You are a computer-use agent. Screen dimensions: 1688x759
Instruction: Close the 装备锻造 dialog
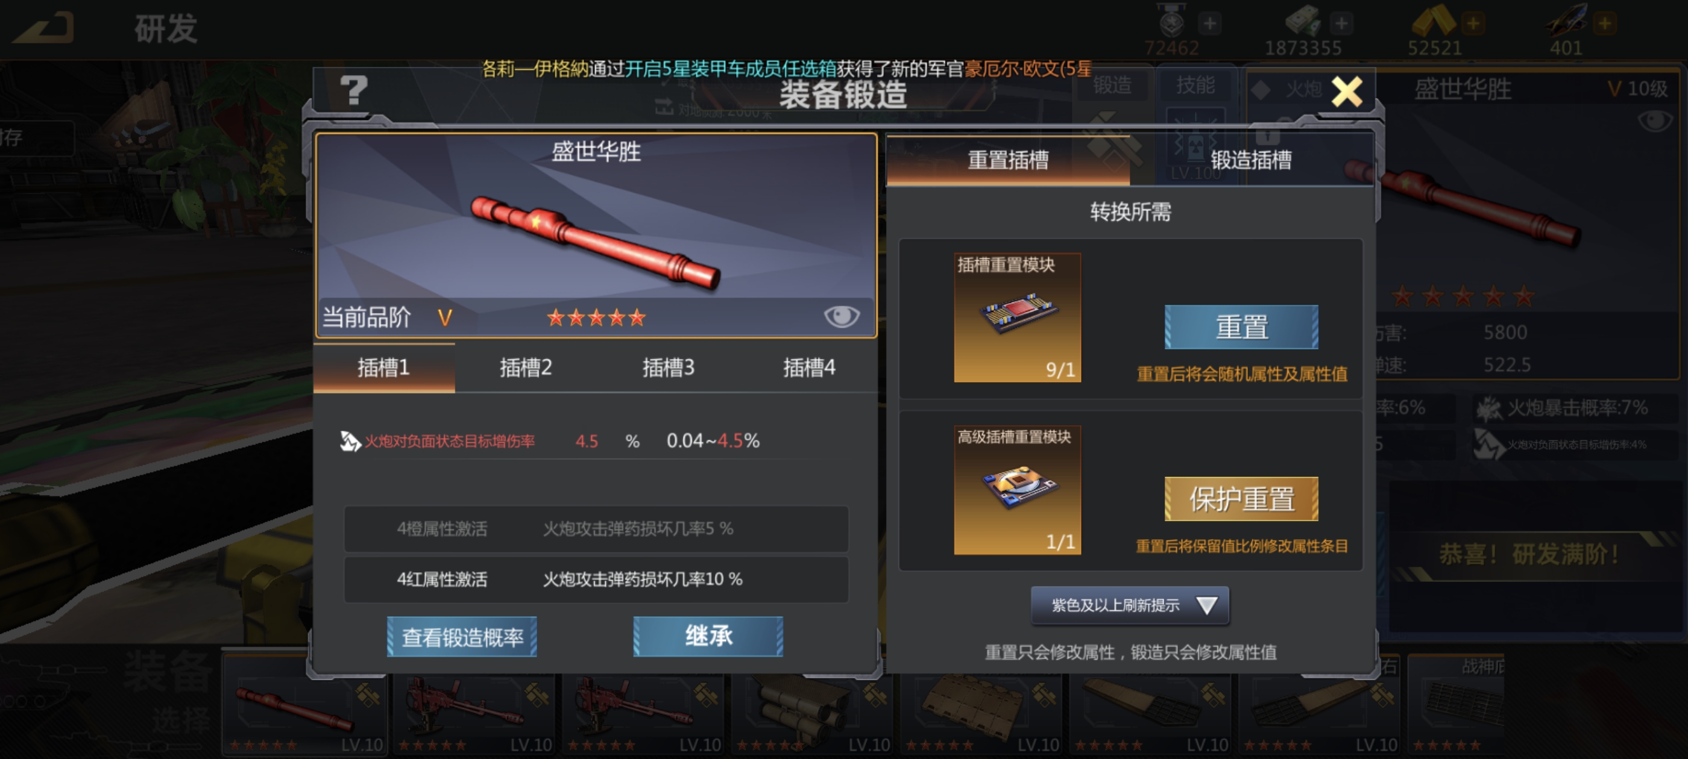tap(1347, 92)
